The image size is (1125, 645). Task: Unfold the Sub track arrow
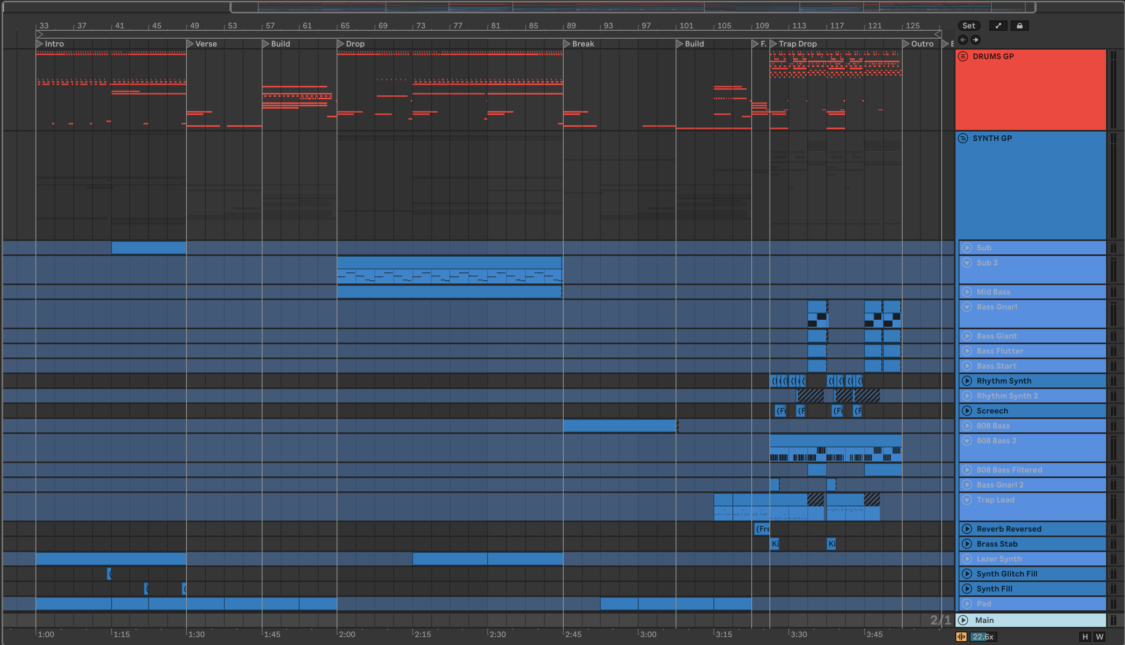click(x=967, y=248)
